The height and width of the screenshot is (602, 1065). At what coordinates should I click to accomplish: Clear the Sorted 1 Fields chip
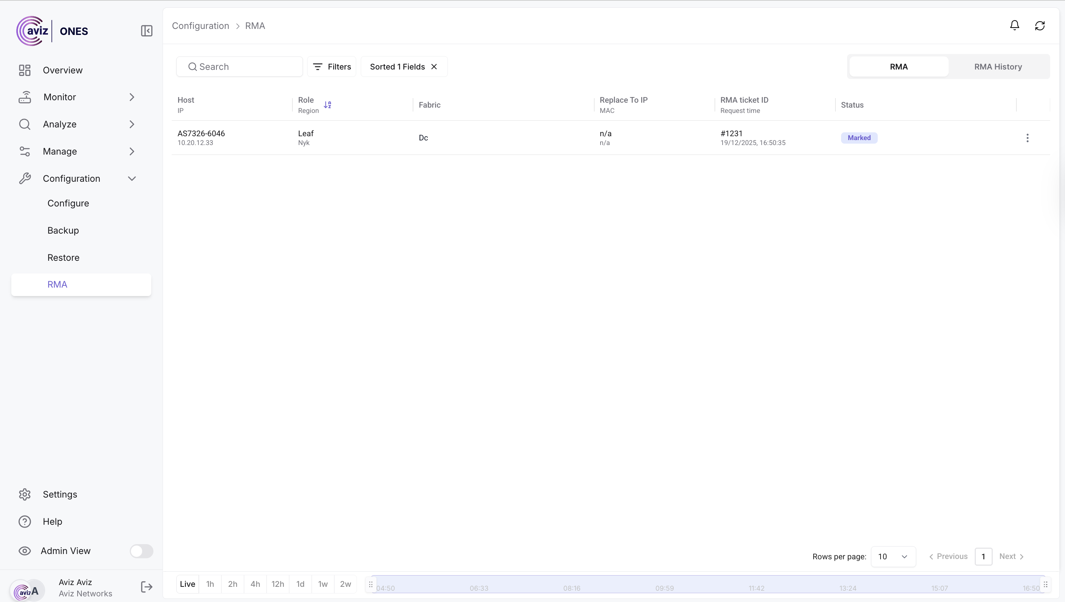click(x=434, y=67)
